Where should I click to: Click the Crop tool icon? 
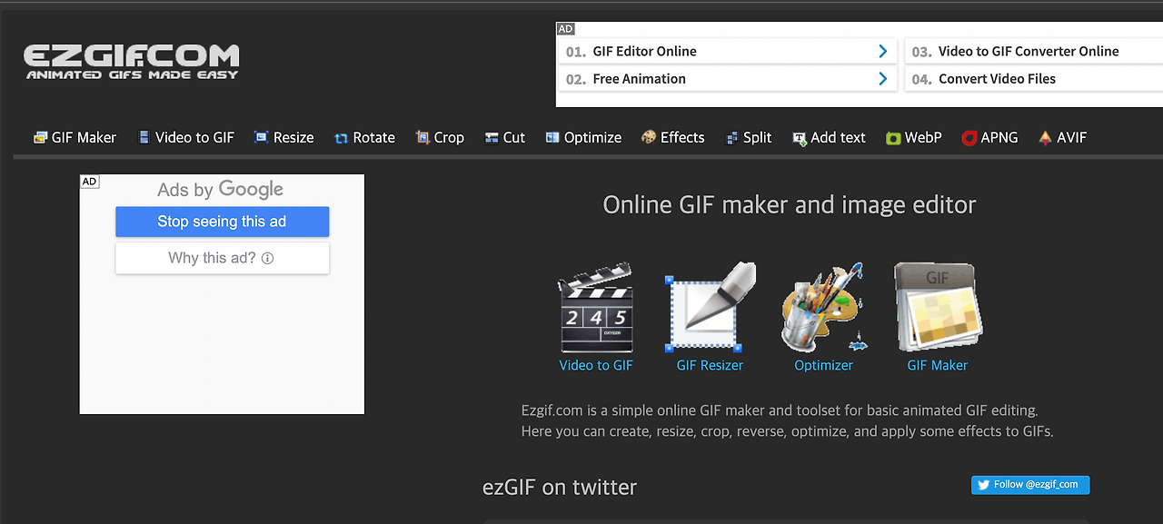coord(422,138)
